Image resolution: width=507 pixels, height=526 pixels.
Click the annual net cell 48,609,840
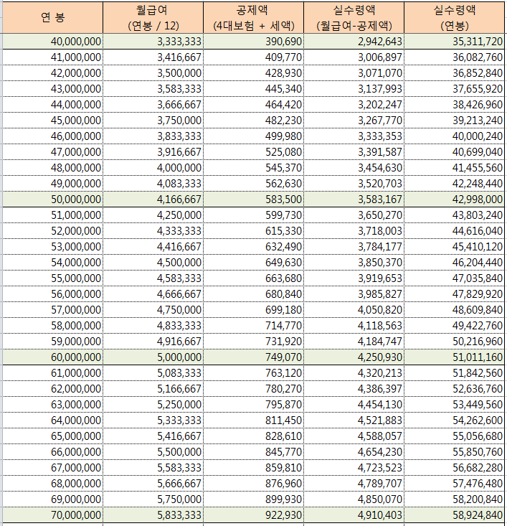tap(455, 309)
